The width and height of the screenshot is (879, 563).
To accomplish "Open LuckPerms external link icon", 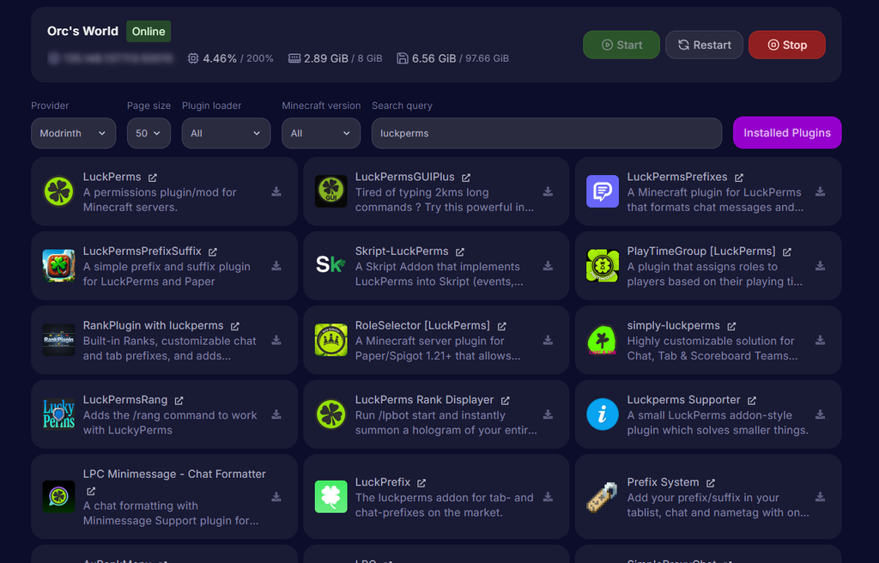I will click(x=153, y=178).
